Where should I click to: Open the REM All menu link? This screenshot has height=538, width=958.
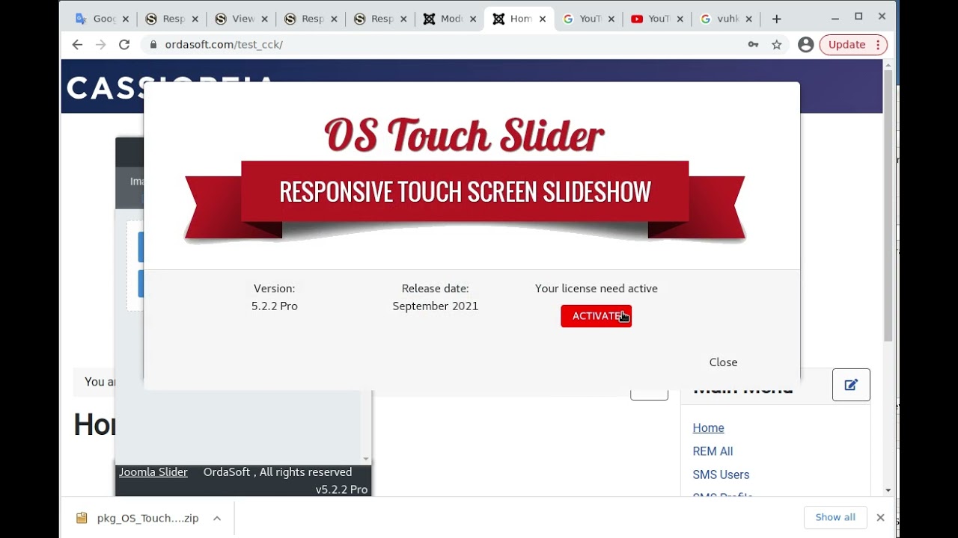(713, 451)
